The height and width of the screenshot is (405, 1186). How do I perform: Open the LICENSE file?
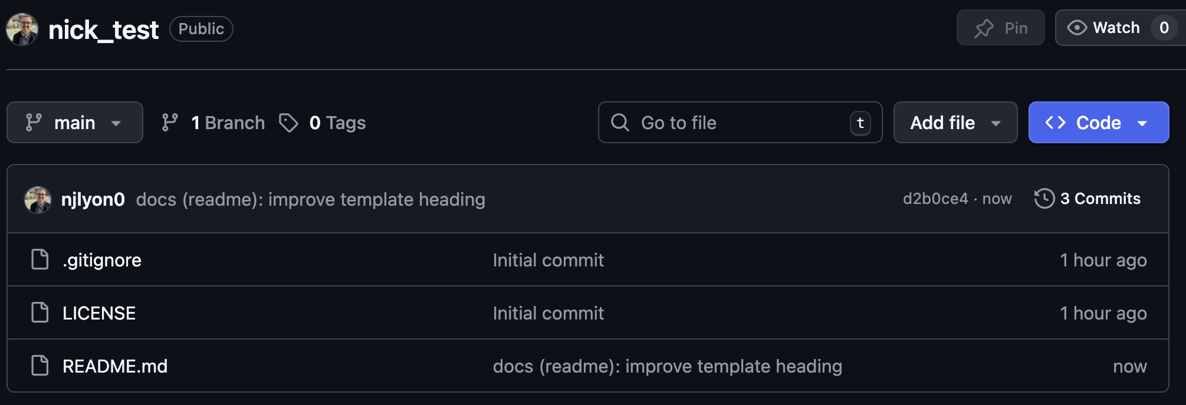[x=99, y=313]
